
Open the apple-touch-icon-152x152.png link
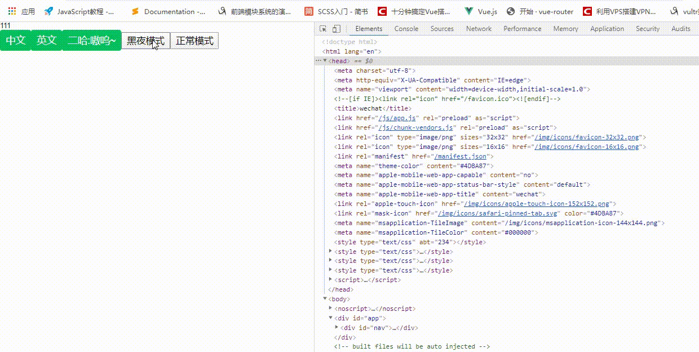pos(536,204)
